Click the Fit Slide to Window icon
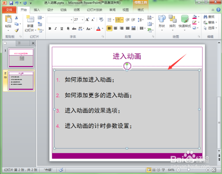222x174 pixels. point(214,170)
